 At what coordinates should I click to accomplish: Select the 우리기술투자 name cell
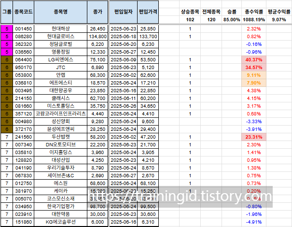point(60,168)
